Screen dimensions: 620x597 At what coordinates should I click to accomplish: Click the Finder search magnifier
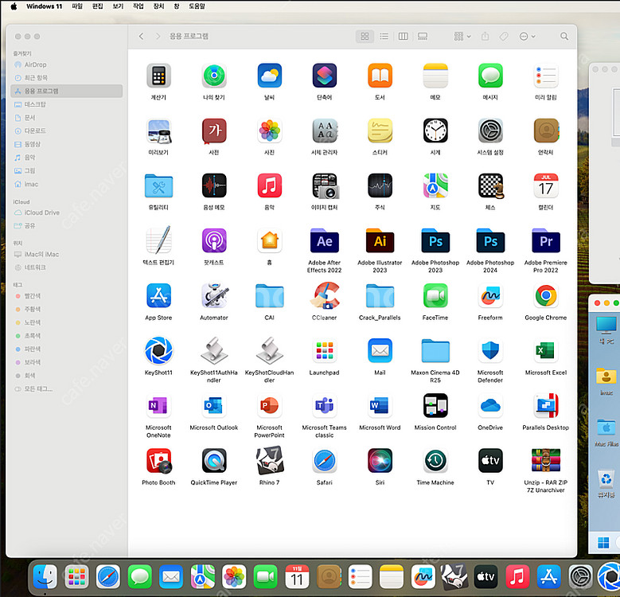click(x=564, y=37)
